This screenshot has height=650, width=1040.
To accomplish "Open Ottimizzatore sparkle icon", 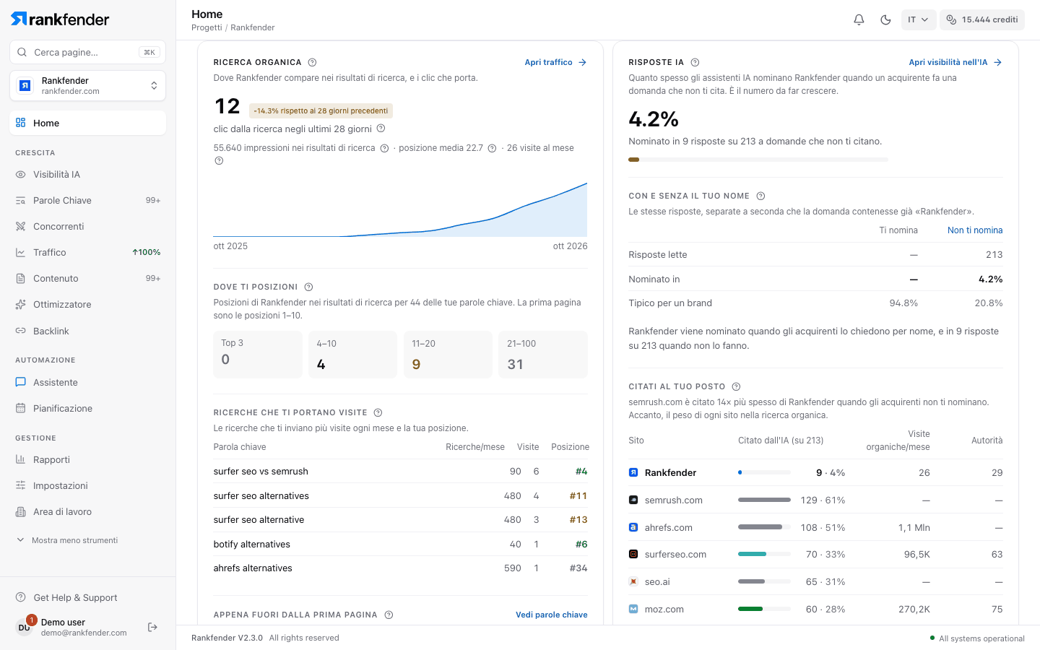I will pyautogui.click(x=21, y=304).
